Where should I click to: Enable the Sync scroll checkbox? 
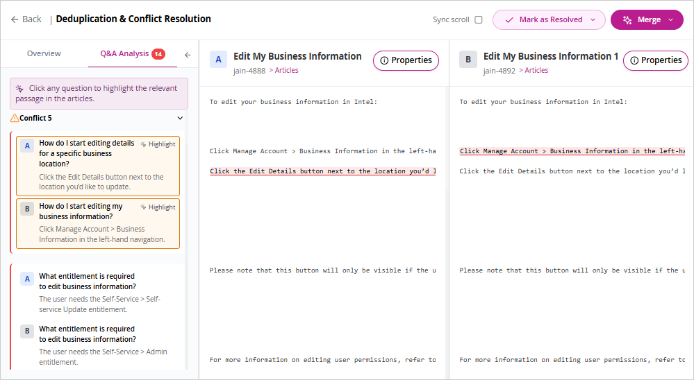point(479,19)
